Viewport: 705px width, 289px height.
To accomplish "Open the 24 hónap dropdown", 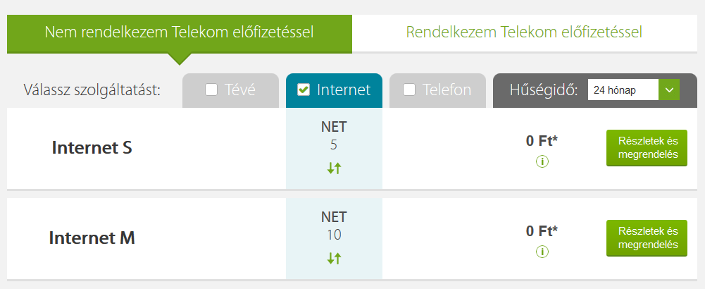I will 633,90.
